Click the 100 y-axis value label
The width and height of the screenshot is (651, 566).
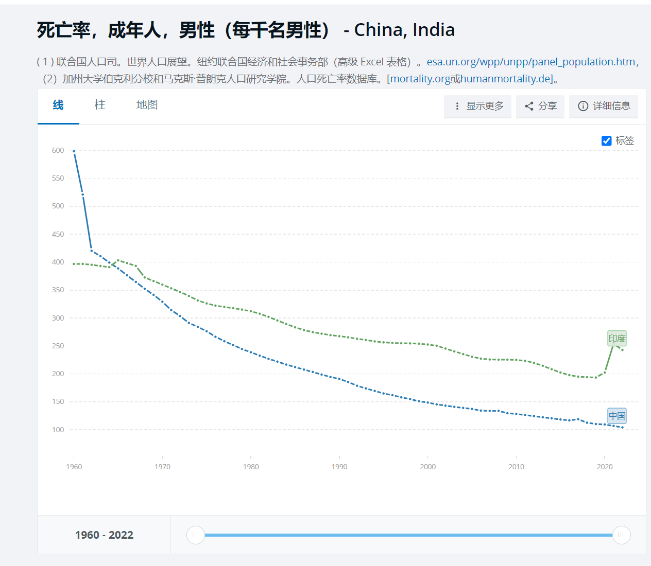(x=58, y=430)
